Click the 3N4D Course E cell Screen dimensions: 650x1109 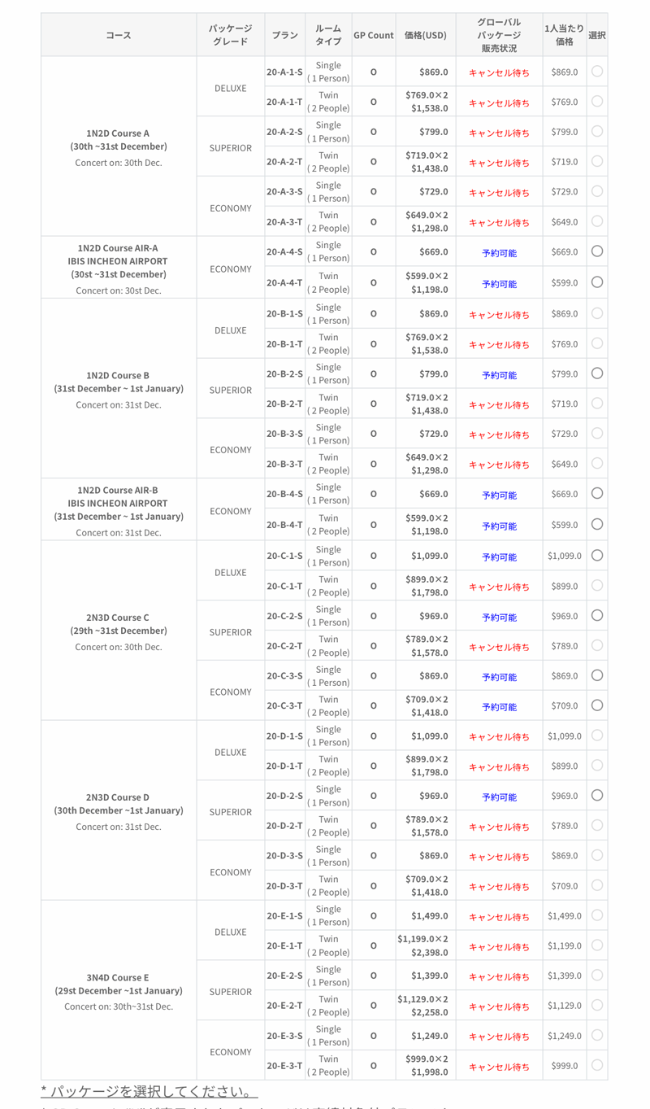(x=119, y=990)
